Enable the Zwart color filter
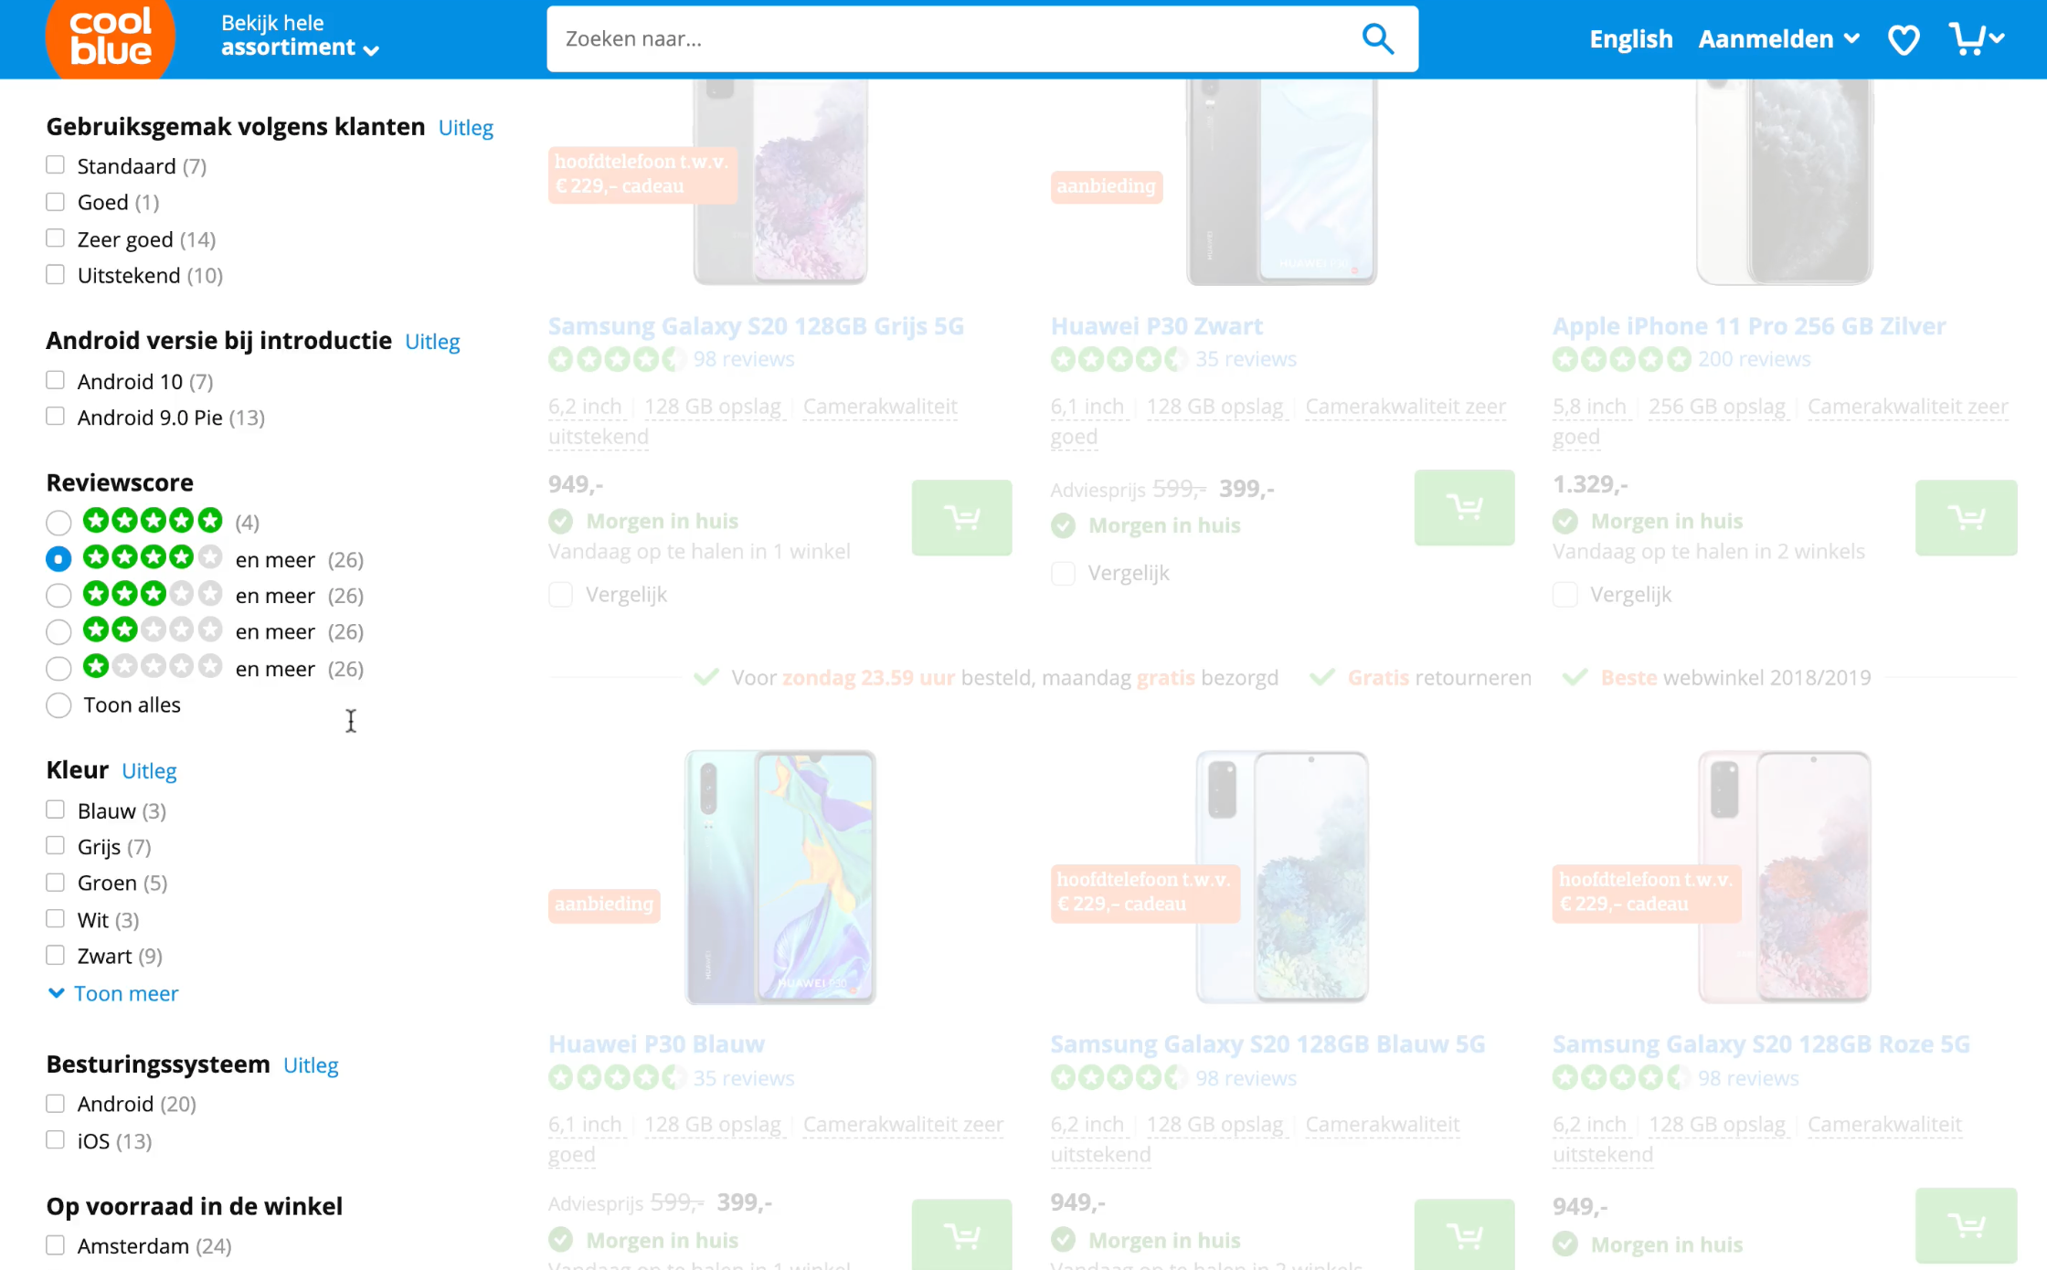Viewport: 2047px width, 1270px height. pos(56,956)
